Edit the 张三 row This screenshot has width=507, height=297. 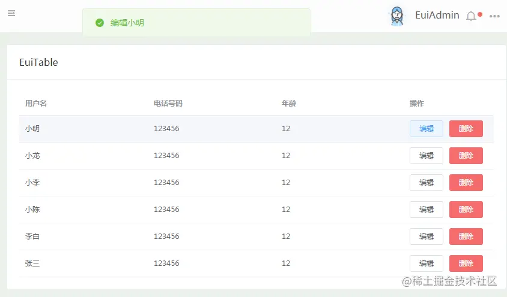(426, 263)
